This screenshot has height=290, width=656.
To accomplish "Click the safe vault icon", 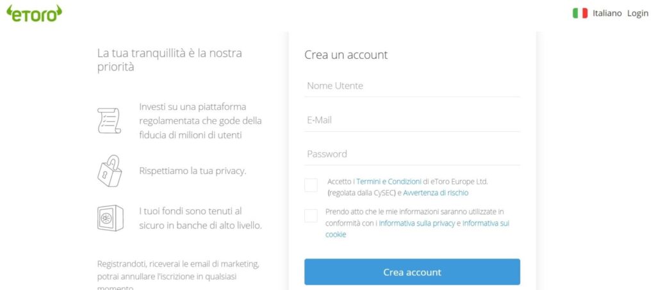I will 110,218.
